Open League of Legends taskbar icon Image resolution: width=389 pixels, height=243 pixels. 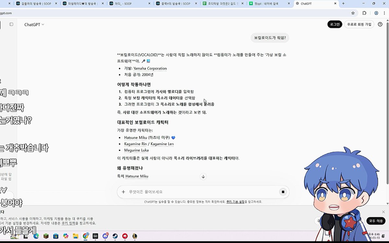tap(135, 236)
